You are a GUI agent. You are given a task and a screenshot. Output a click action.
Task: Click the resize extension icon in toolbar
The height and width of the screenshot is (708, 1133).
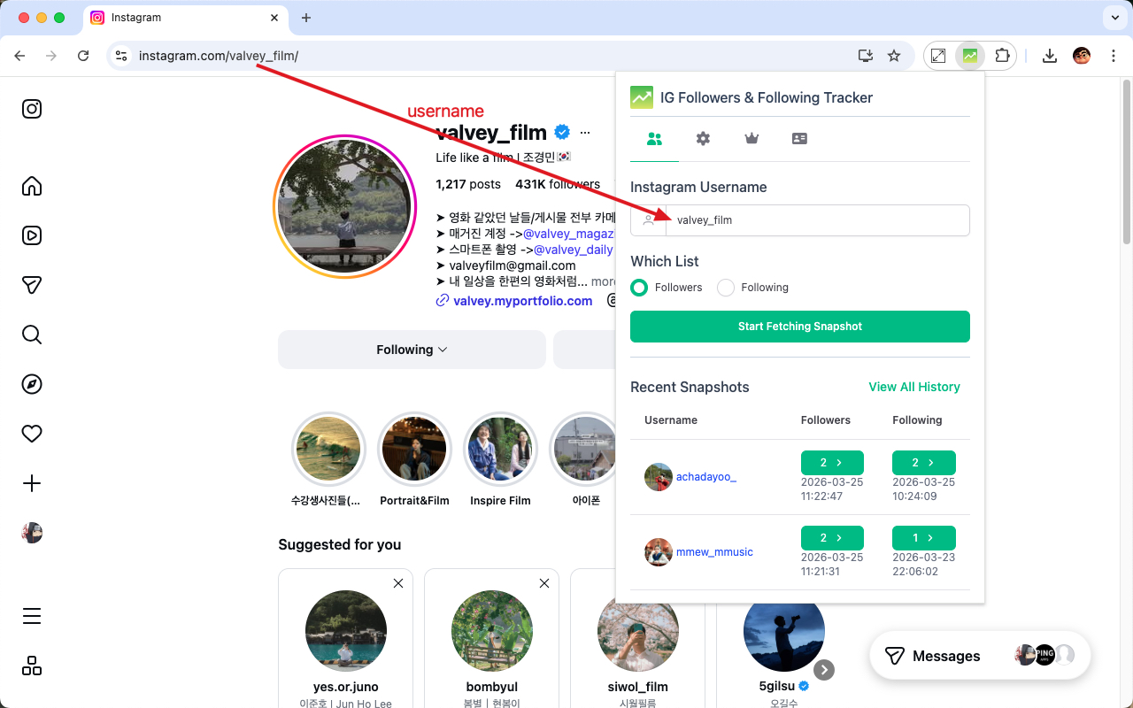[x=938, y=56]
